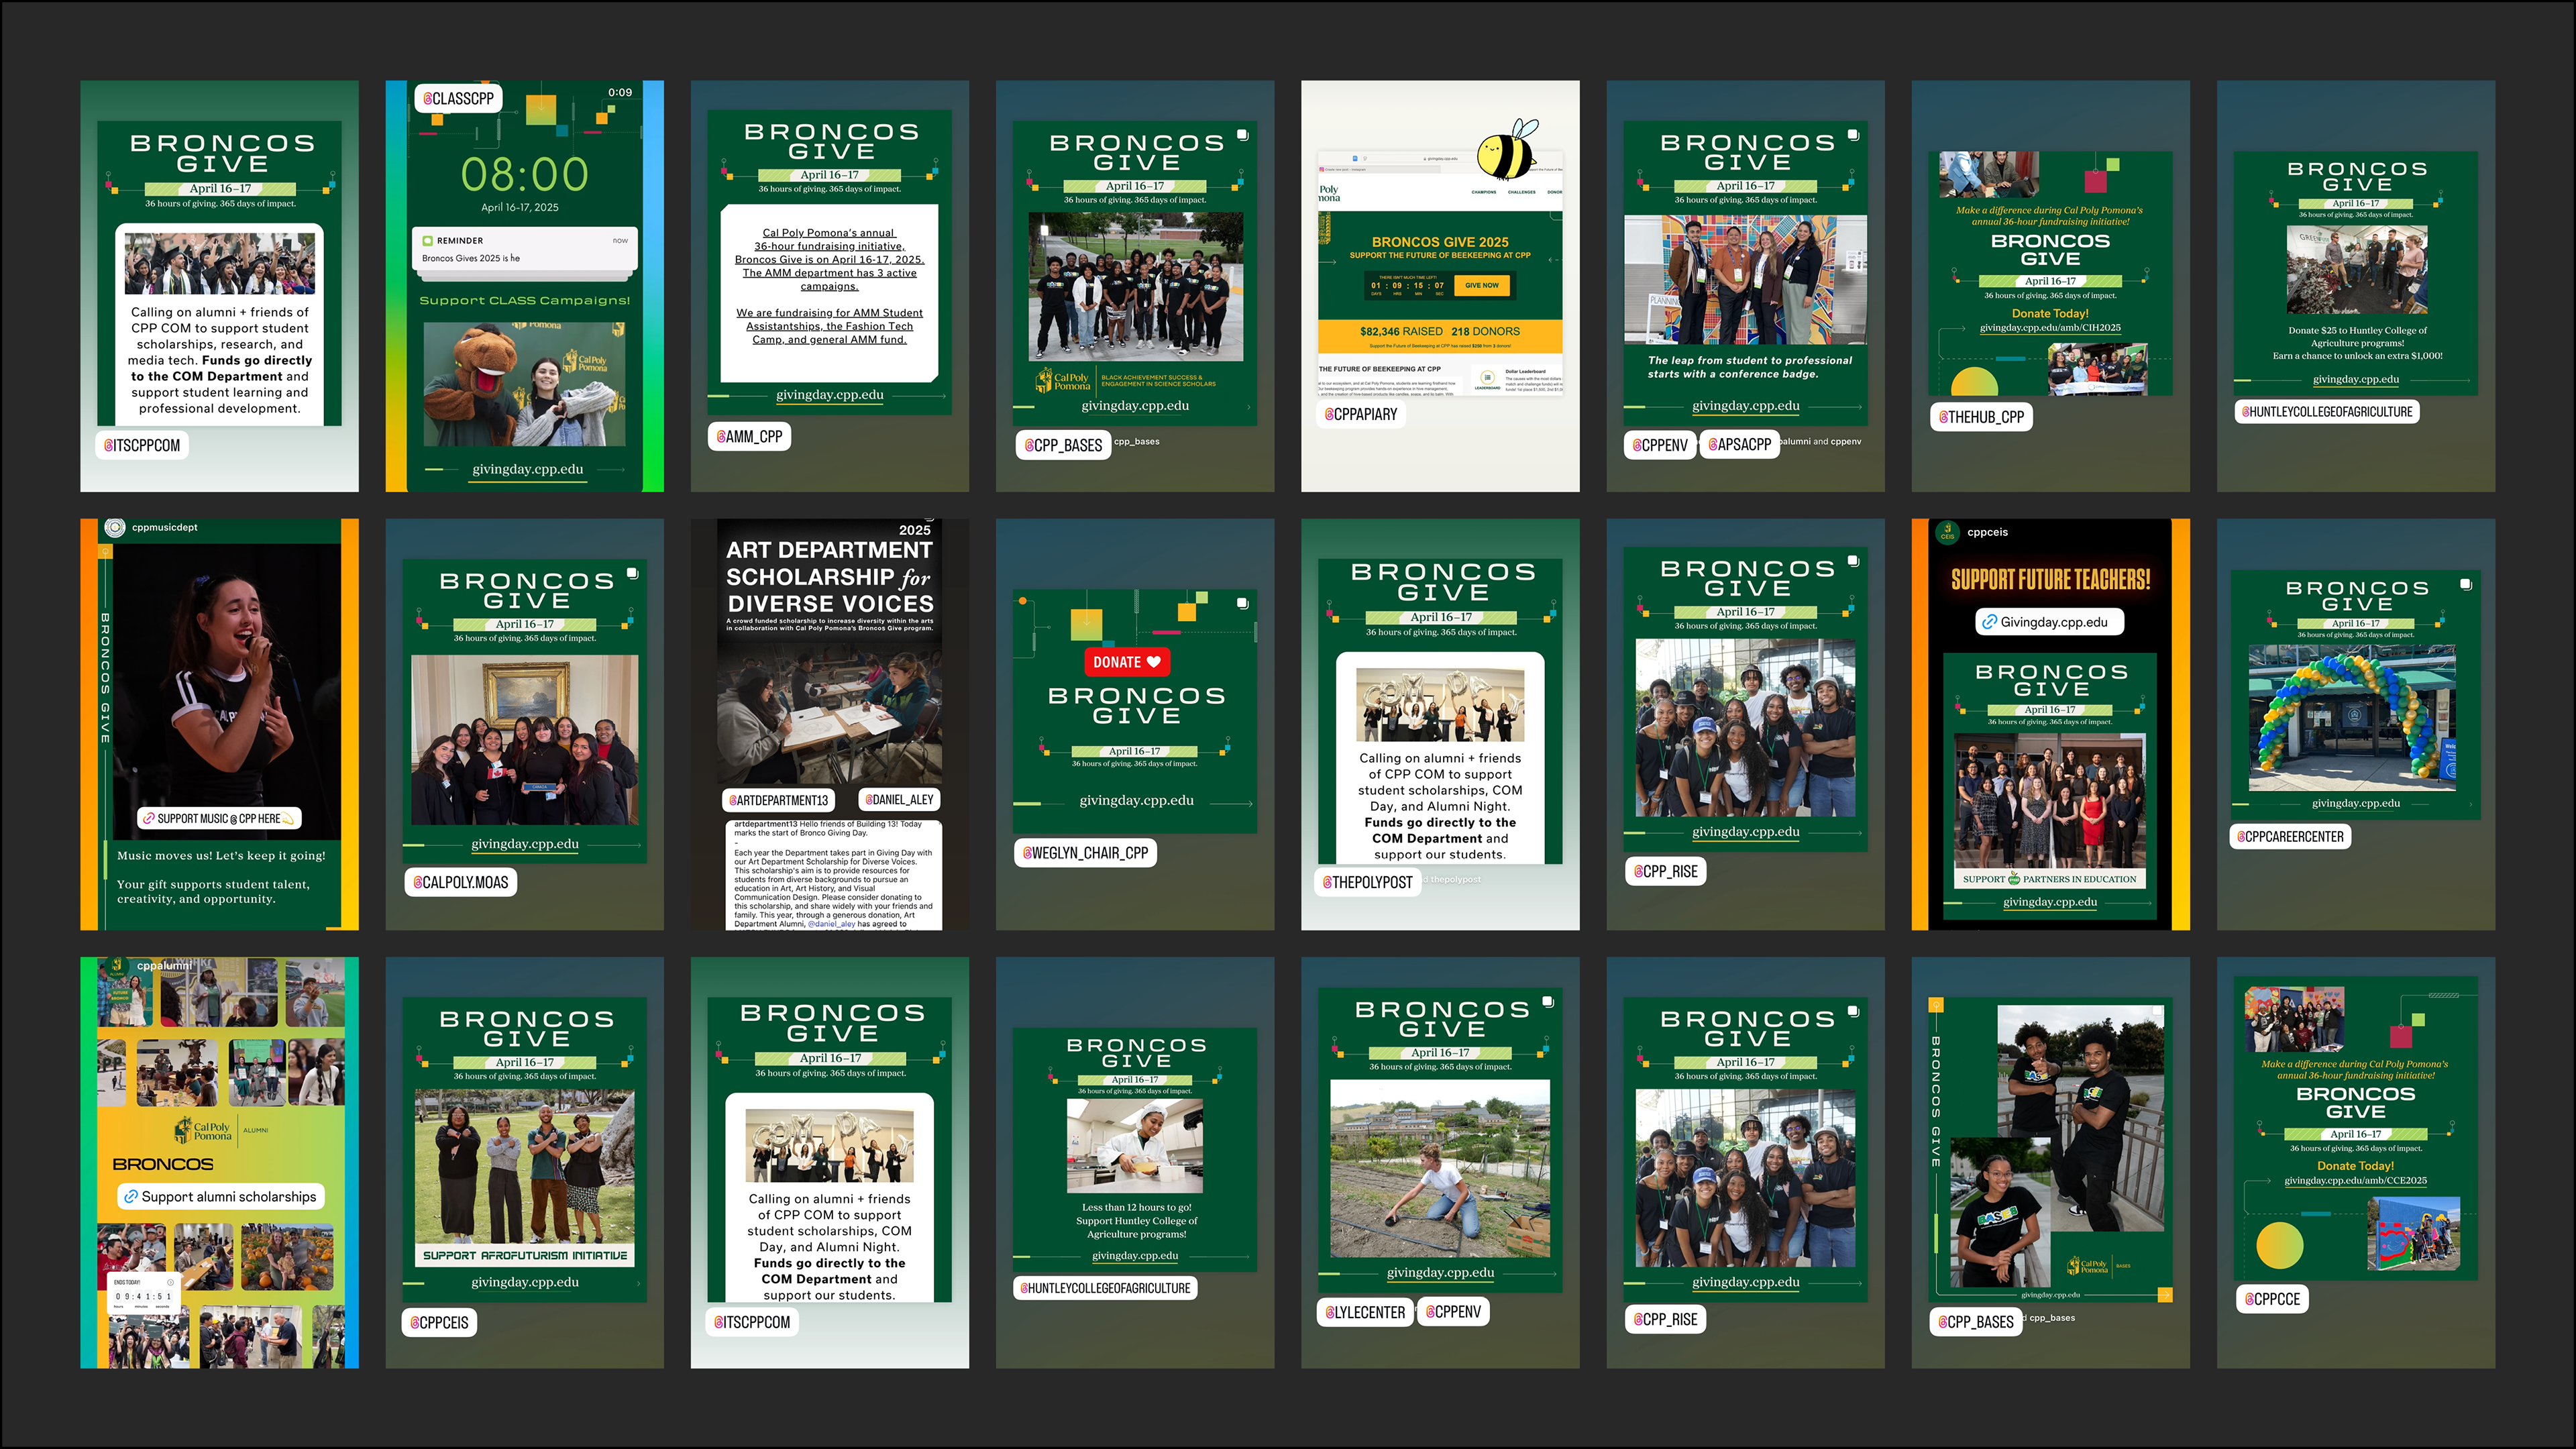This screenshot has height=1449, width=2576.
Task: Click the 08:00 countdown on CLASSCPP story
Action: pos(524,175)
